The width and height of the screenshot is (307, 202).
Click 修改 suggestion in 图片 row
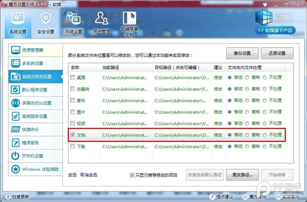(218, 112)
